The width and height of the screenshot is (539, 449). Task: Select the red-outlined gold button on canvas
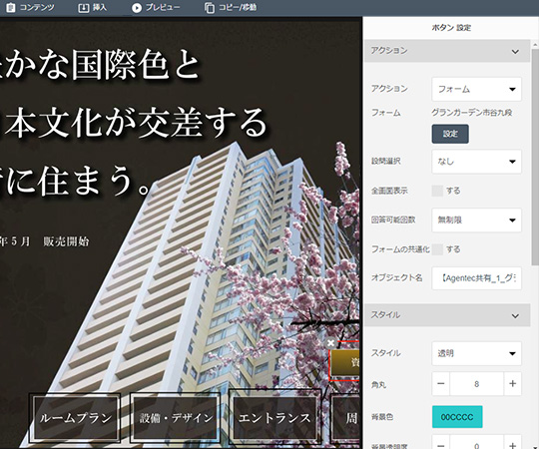click(x=344, y=361)
